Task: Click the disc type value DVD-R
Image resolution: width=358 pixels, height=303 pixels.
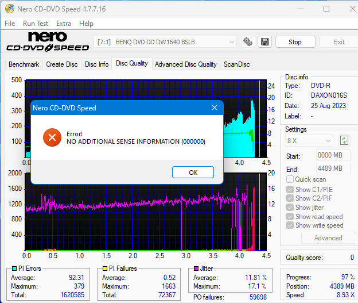Action: (321, 86)
